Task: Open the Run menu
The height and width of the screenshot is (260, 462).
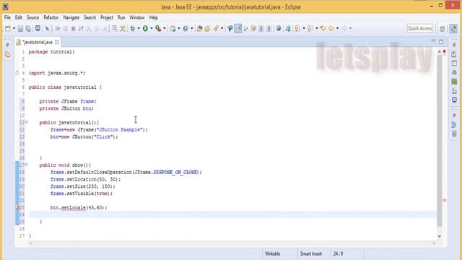Action: [121, 17]
